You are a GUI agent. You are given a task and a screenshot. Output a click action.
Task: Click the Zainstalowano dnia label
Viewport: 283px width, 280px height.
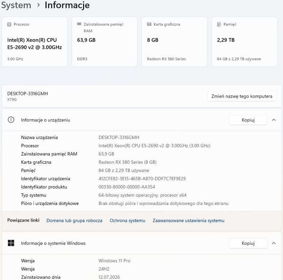coord(41,277)
